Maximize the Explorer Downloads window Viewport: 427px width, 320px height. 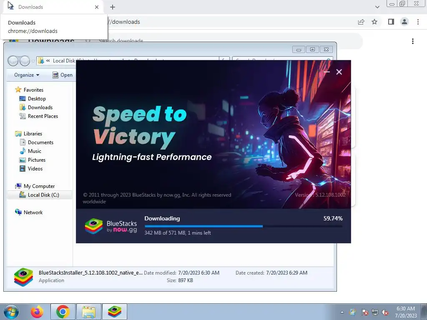(x=312, y=49)
